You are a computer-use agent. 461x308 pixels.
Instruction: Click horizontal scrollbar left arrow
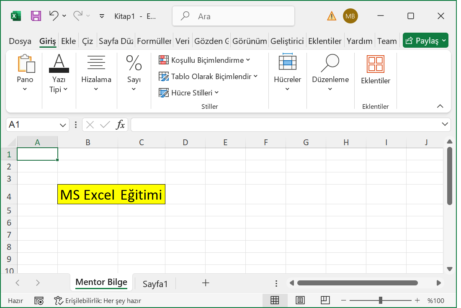point(292,283)
